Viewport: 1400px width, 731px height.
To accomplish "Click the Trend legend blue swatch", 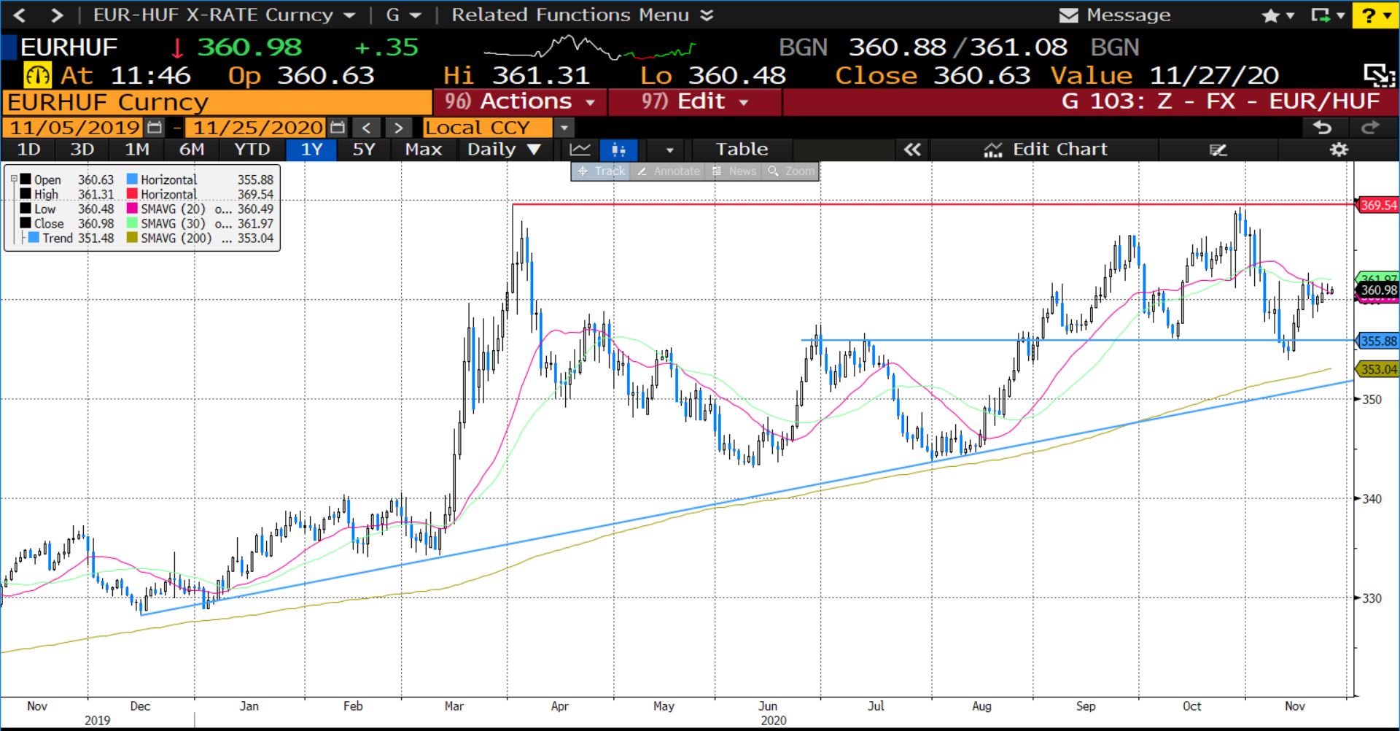I will coord(34,238).
